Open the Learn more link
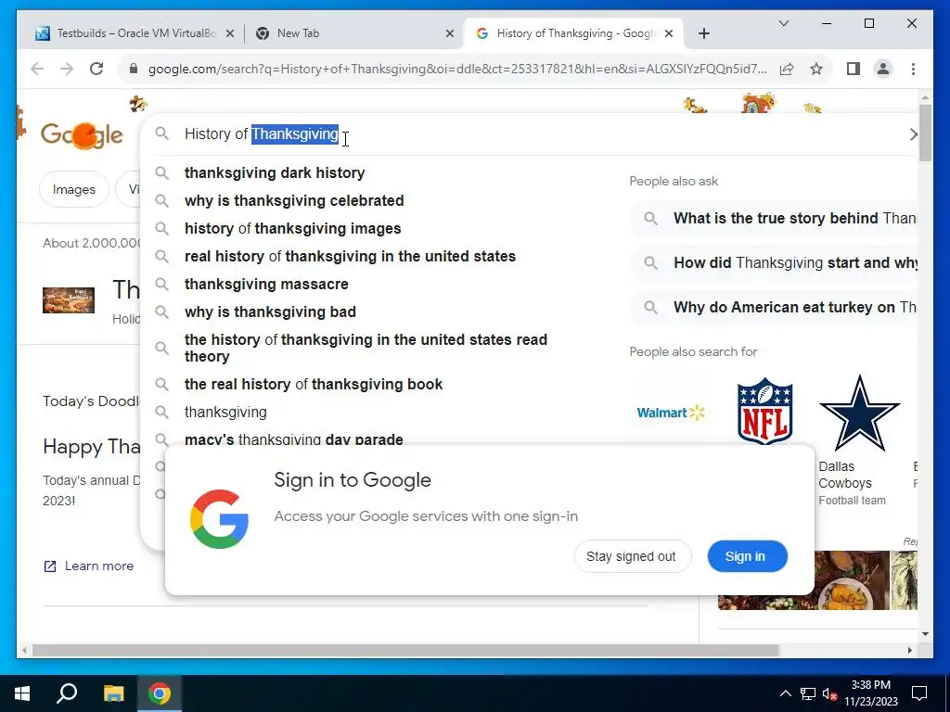950x712 pixels. coord(89,566)
